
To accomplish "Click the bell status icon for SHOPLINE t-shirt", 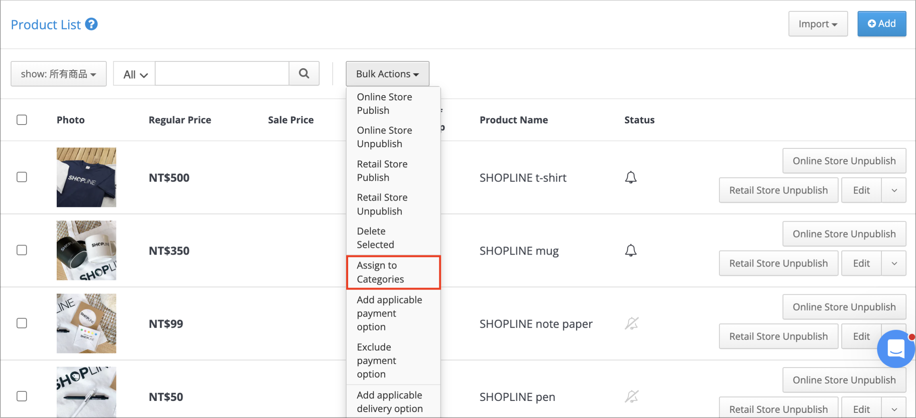I will (630, 177).
